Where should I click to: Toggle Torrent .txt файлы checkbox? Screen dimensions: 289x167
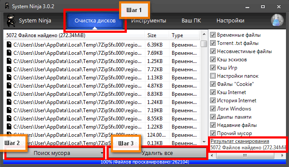pyautogui.click(x=213, y=43)
